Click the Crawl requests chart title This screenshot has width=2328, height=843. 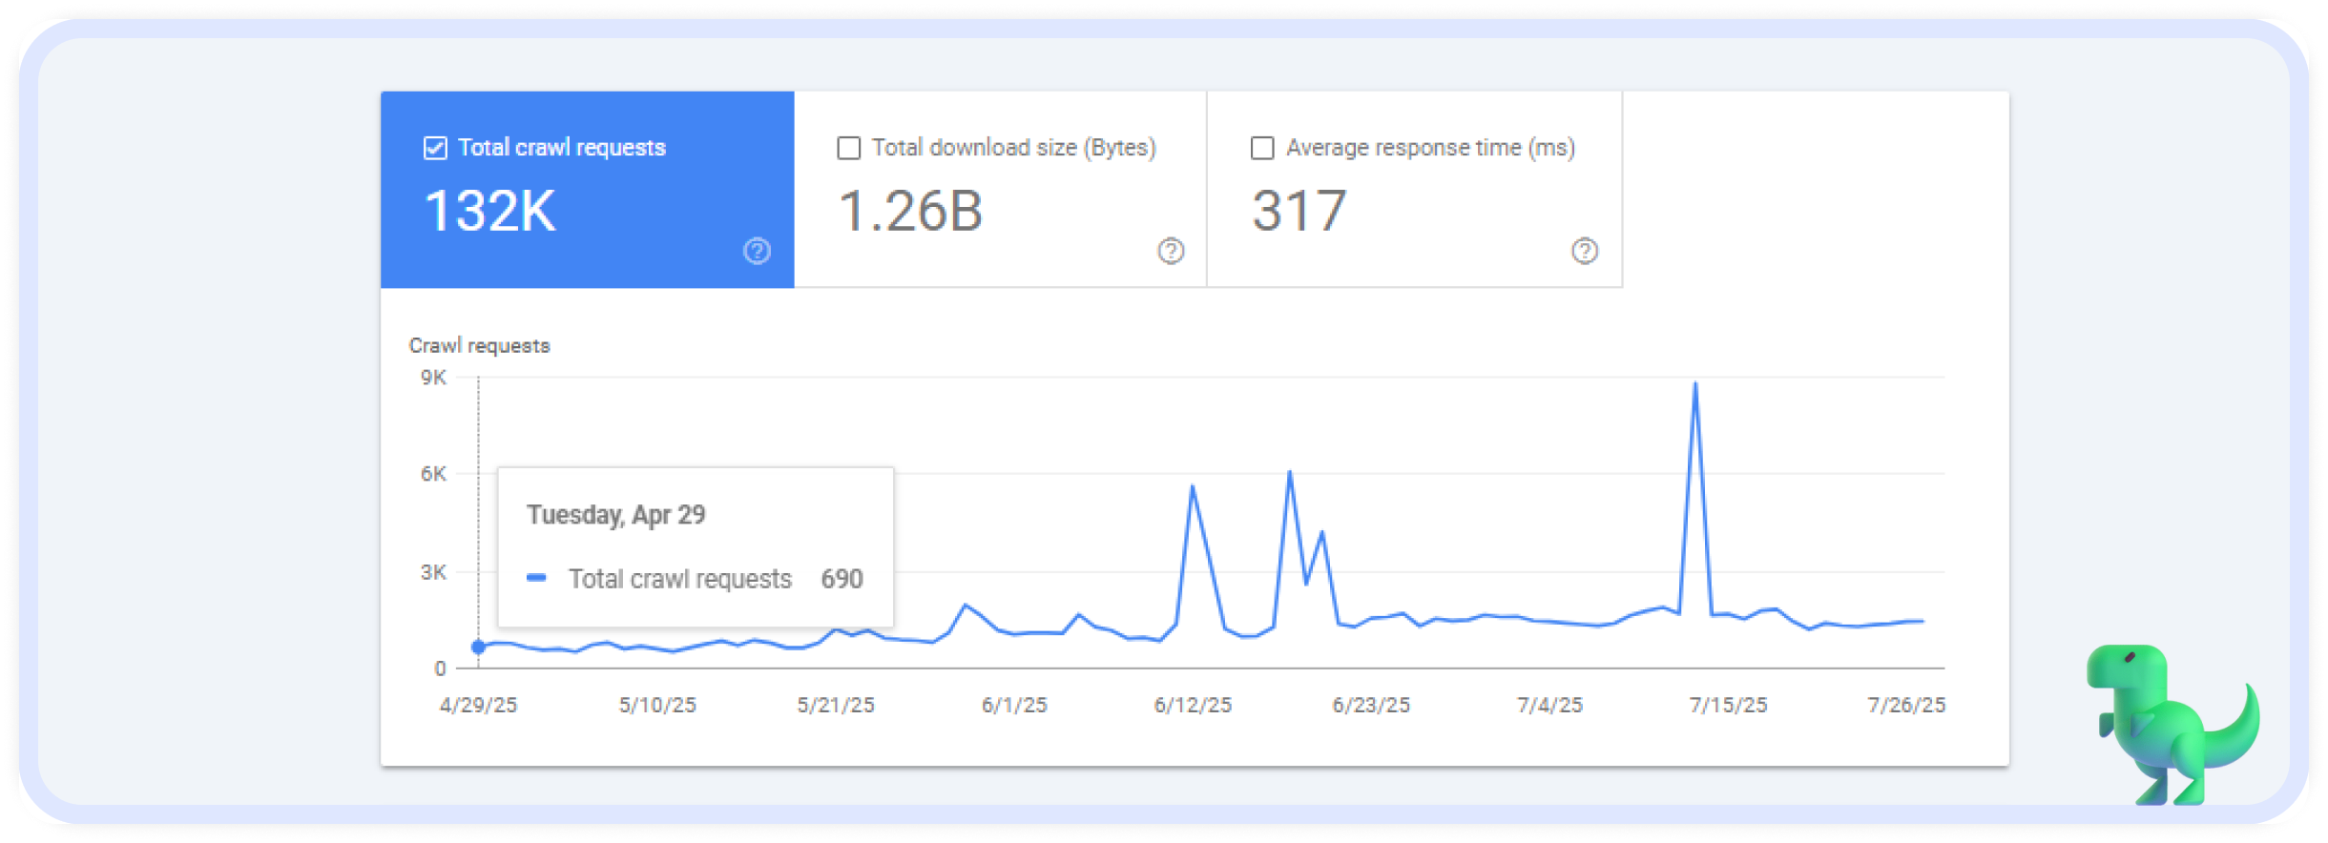tap(480, 345)
